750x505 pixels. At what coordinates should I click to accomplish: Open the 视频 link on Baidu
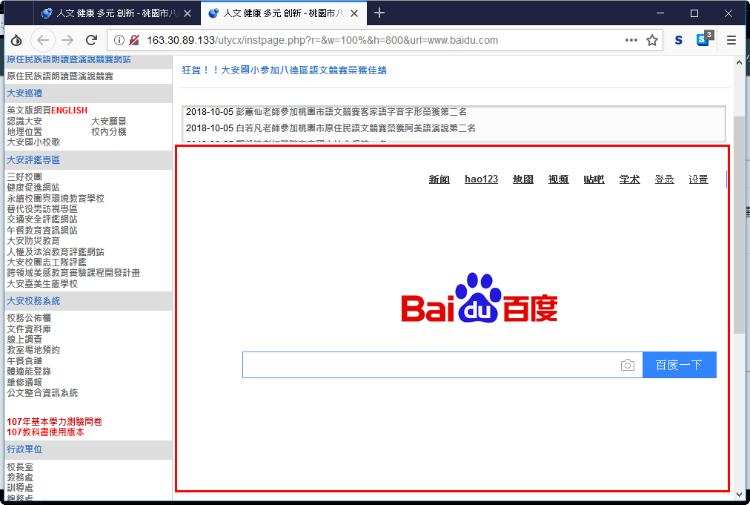point(558,179)
